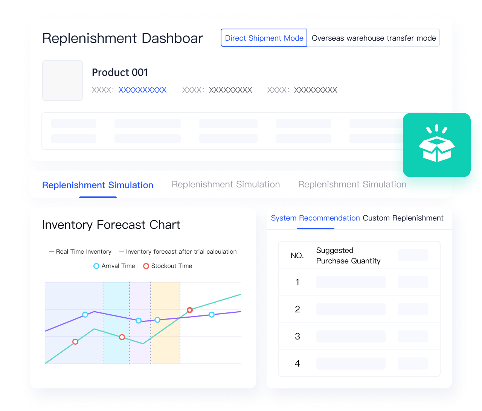Click the Product 001 image placeholder
The width and height of the screenshot is (482, 411).
pos(63,81)
